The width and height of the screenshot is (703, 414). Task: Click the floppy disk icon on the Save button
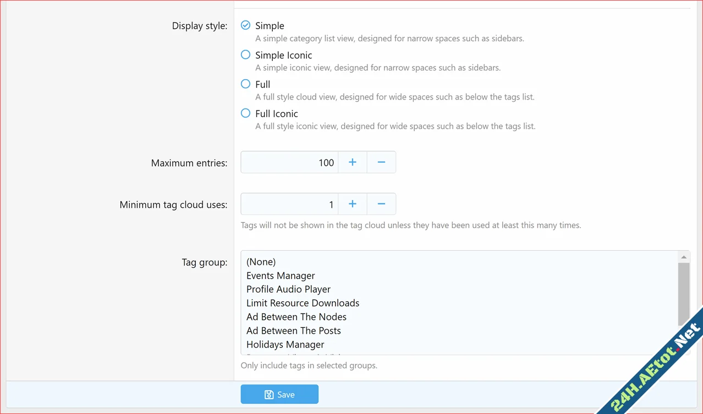(268, 394)
